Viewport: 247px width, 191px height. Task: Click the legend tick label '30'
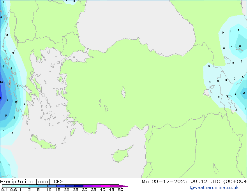tap(85, 189)
